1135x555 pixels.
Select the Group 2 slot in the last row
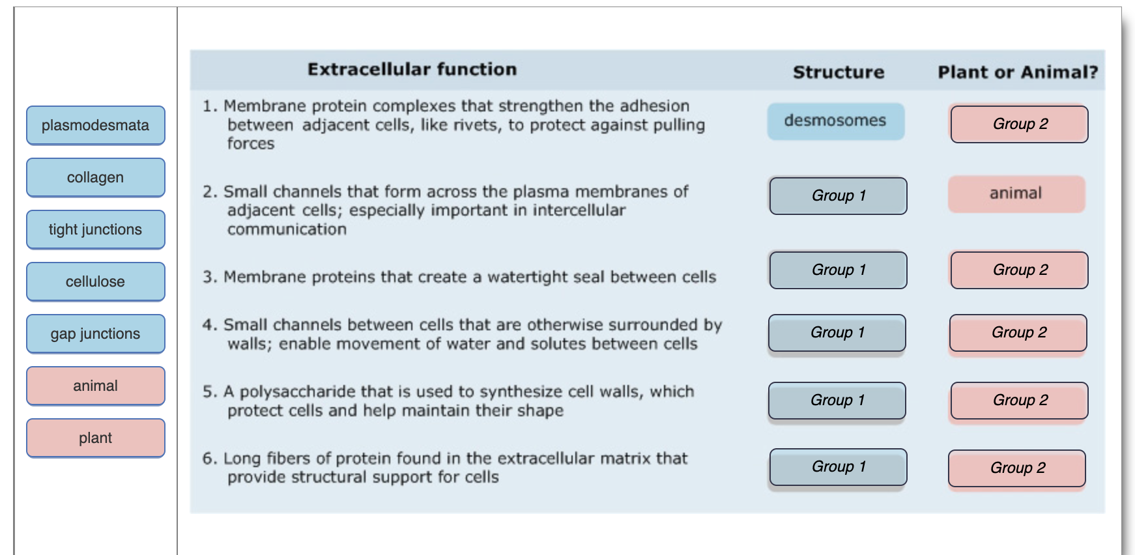point(1018,468)
